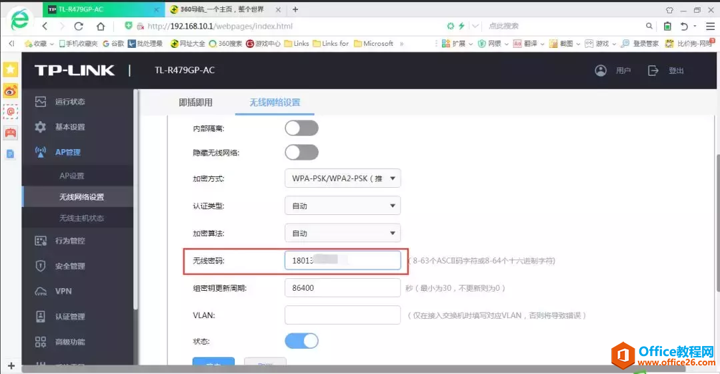Click the browser address bar URL
This screenshot has width=720, height=374.
click(220, 26)
